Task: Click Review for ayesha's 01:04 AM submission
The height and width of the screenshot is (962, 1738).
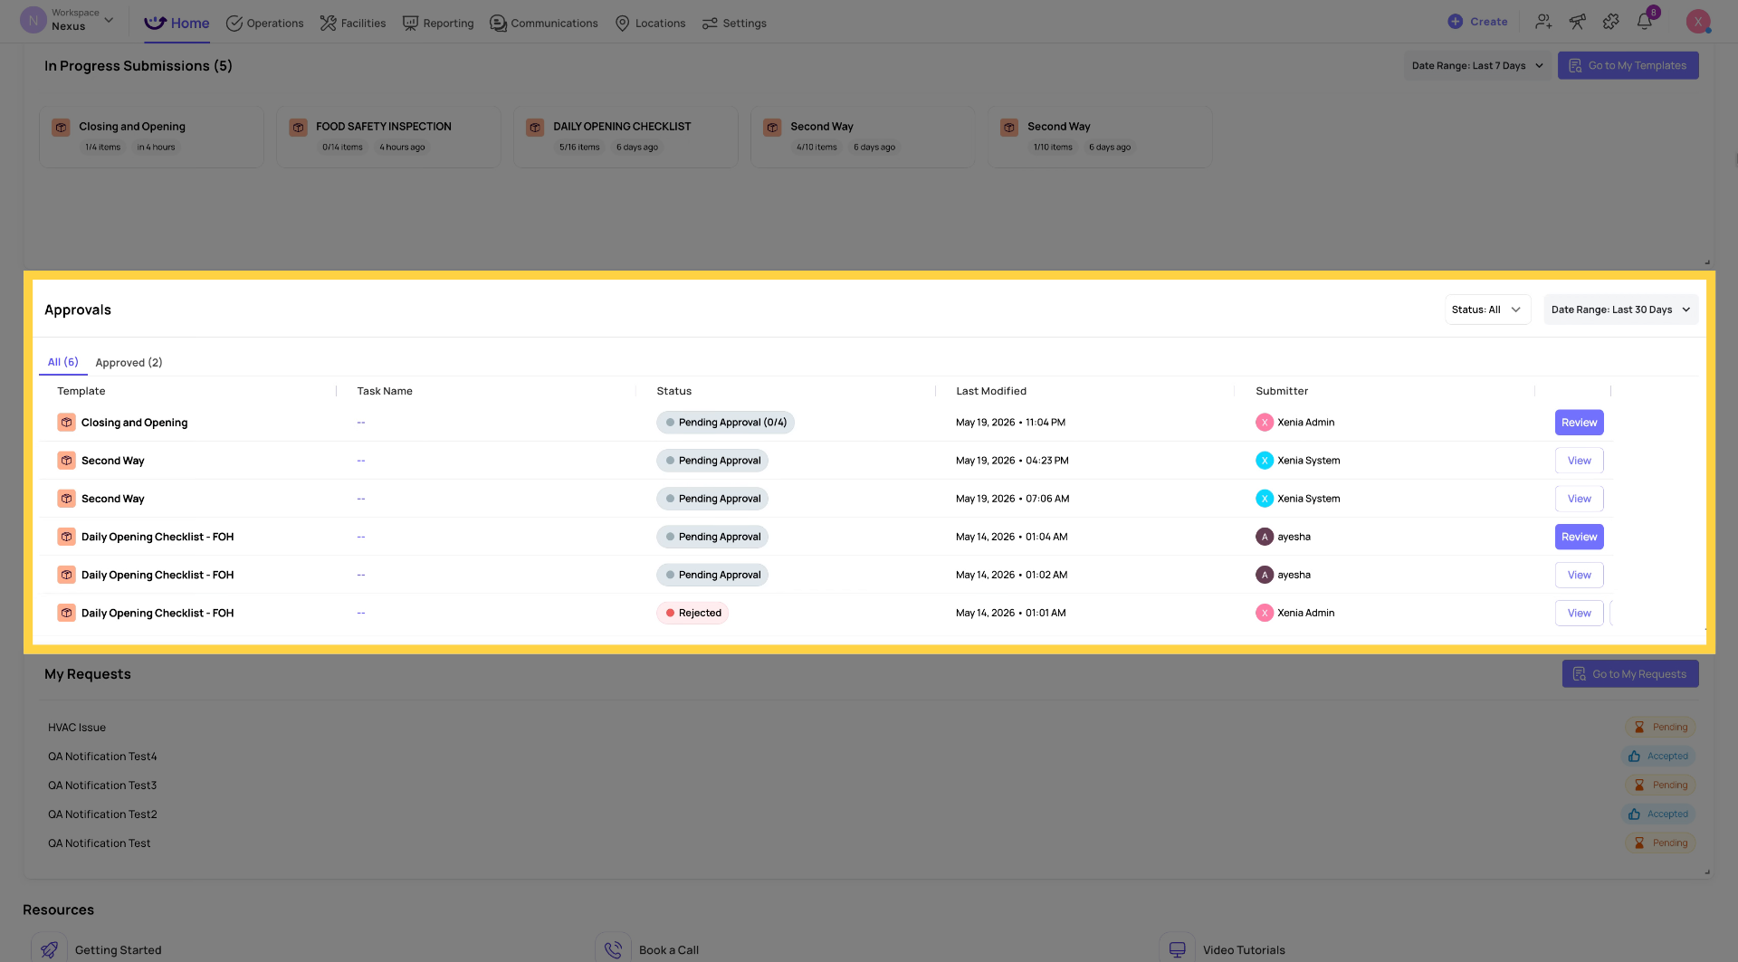Action: (1579, 537)
